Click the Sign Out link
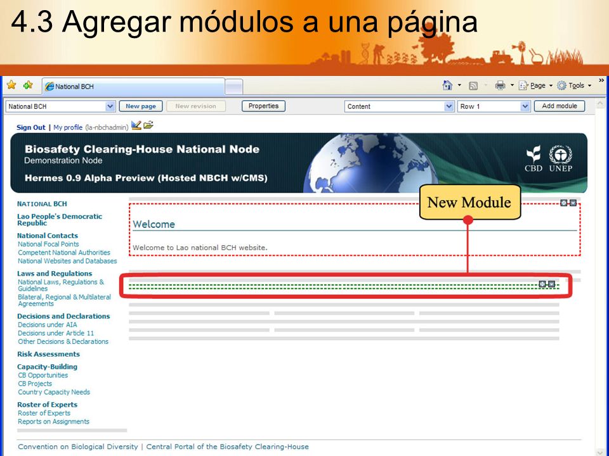Screen dimensions: 609x456 pyautogui.click(x=31, y=127)
